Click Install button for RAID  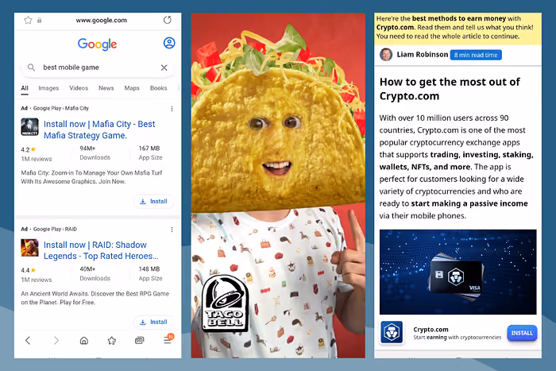pos(153,322)
